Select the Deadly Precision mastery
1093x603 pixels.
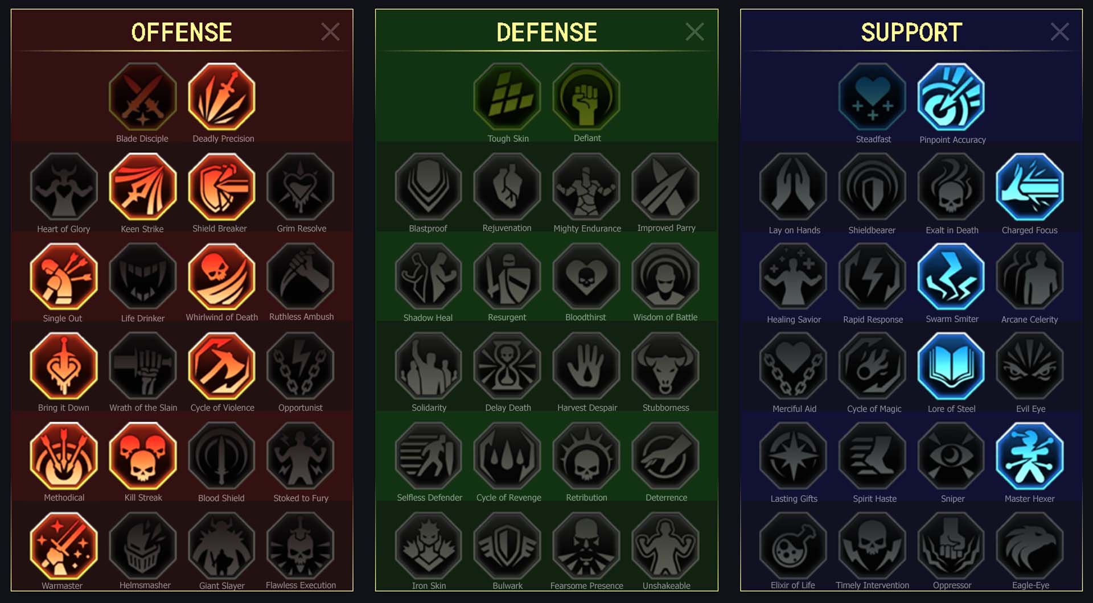[x=221, y=97]
